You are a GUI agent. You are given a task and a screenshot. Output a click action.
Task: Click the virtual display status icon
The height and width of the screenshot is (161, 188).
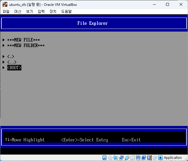coord(138,158)
